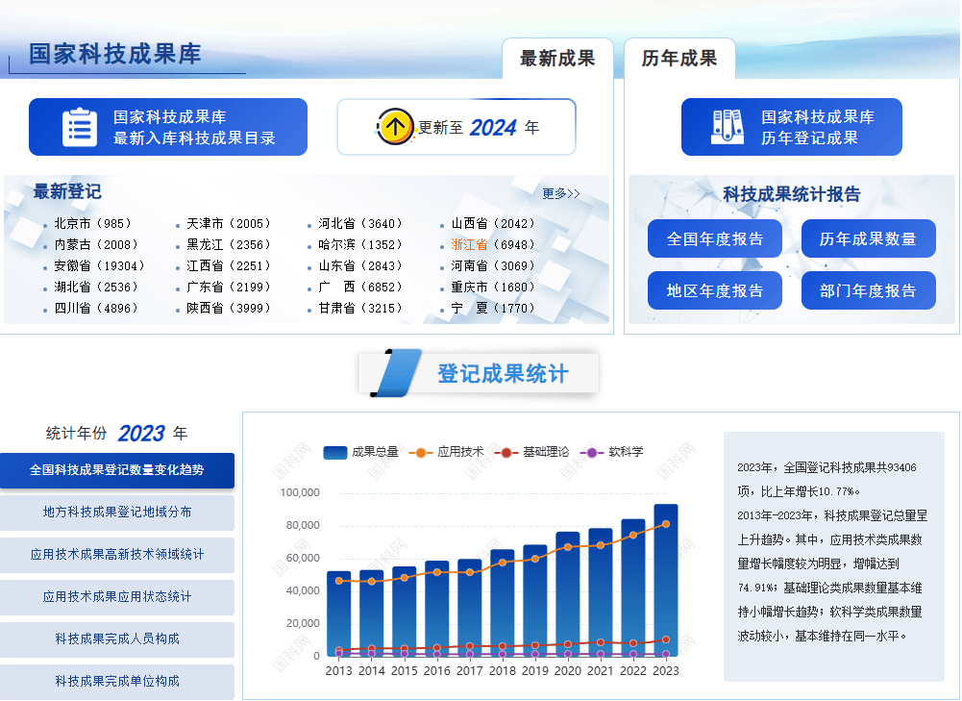The height and width of the screenshot is (701, 962).
Task: Open 全国年度报告 button
Action: coord(715,238)
